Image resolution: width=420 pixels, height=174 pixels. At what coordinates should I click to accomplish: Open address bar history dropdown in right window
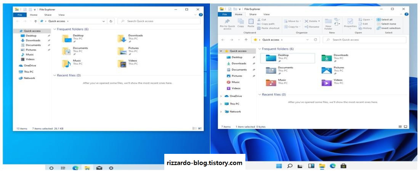[308, 40]
